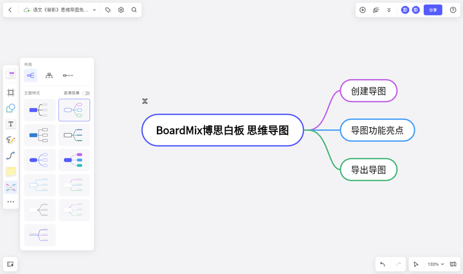Click the search magnifier icon

(x=134, y=10)
